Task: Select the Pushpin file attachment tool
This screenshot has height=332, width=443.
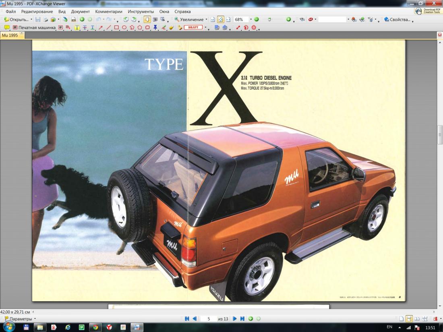Action: [155, 27]
